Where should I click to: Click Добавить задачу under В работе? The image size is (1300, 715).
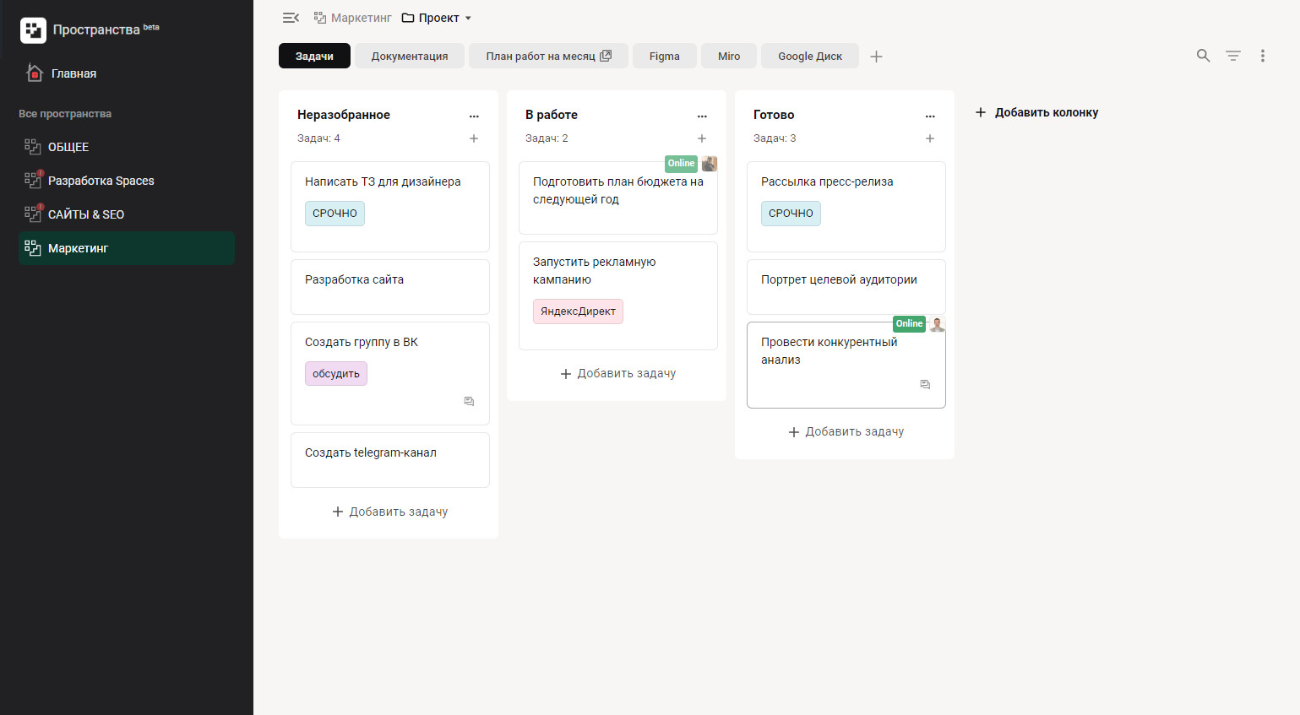[x=617, y=373]
